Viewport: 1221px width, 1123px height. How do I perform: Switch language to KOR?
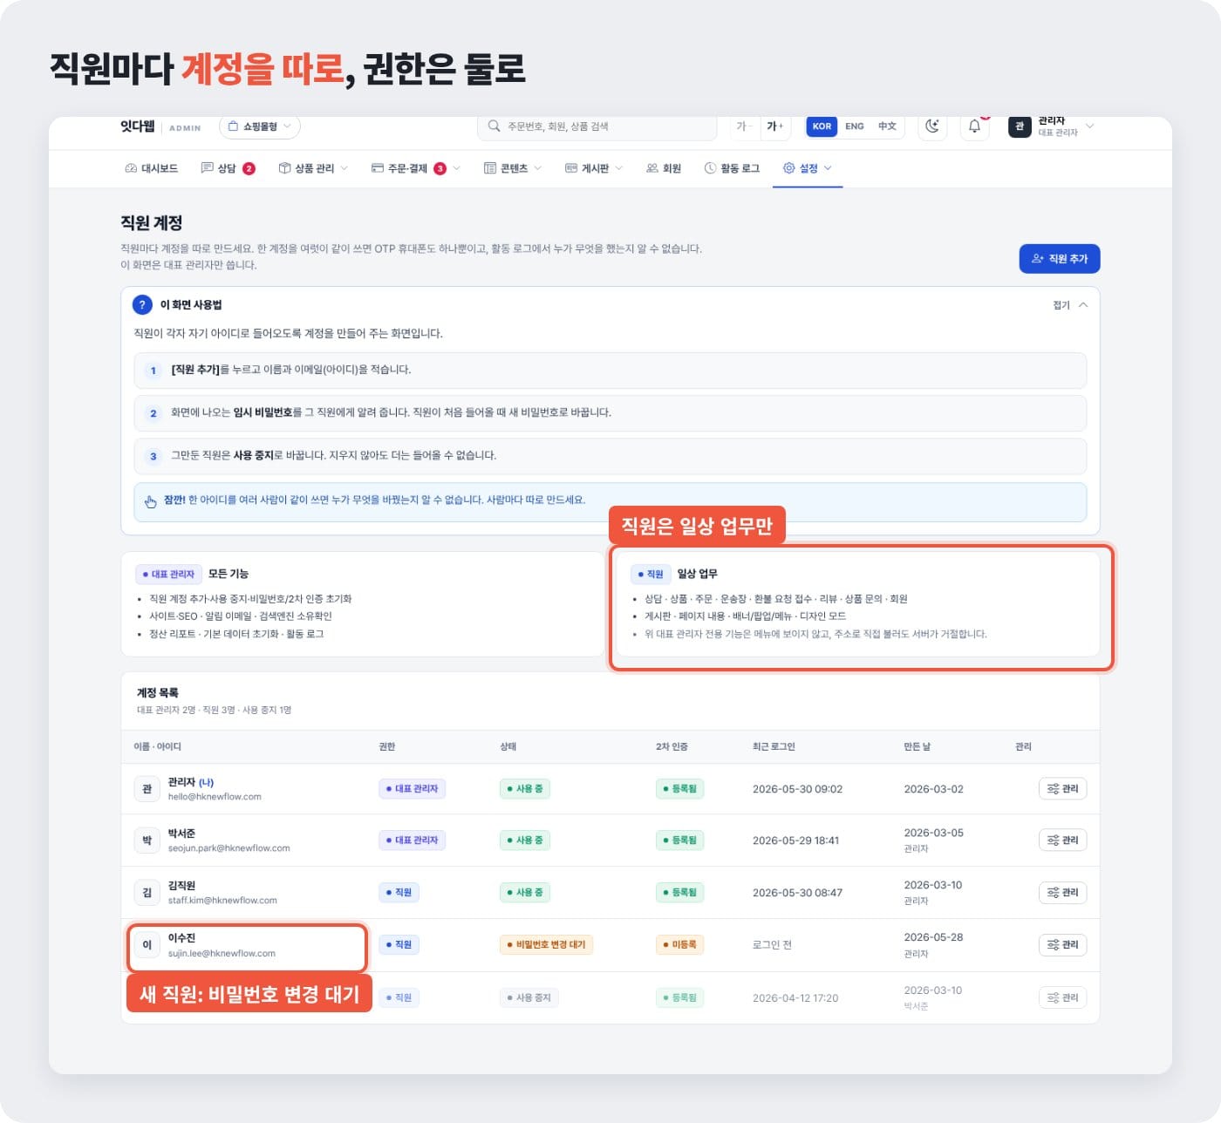[822, 126]
